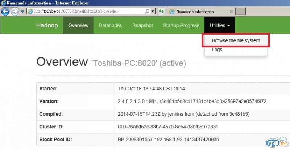Click the Internet Explorer title bar icon
This screenshot has width=290, height=150.
coord(3,3)
